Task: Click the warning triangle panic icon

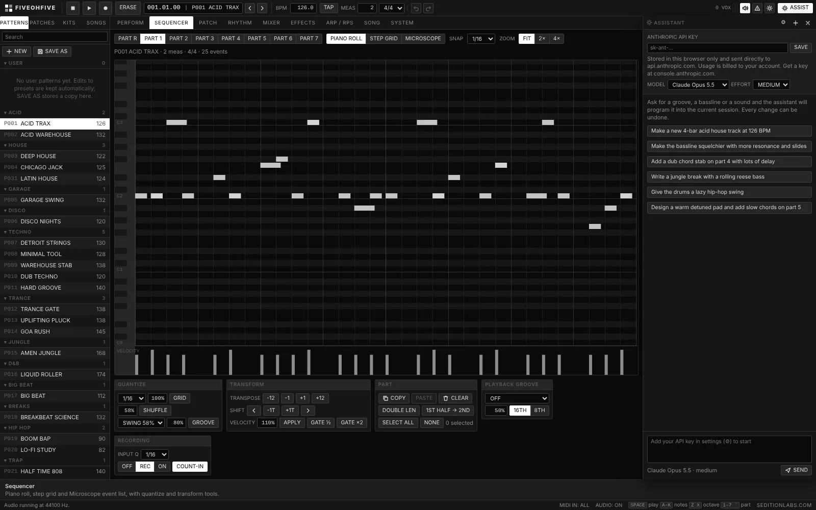Action: coord(757,8)
